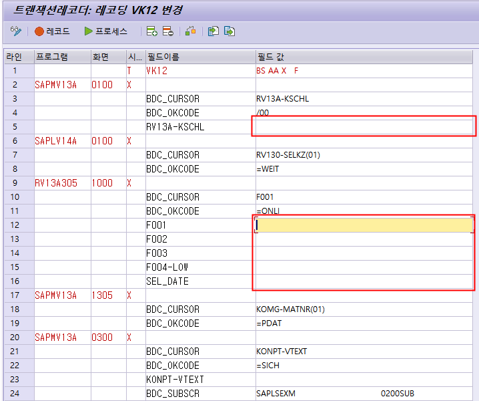Click the insert line icon with plus

[x=152, y=31]
